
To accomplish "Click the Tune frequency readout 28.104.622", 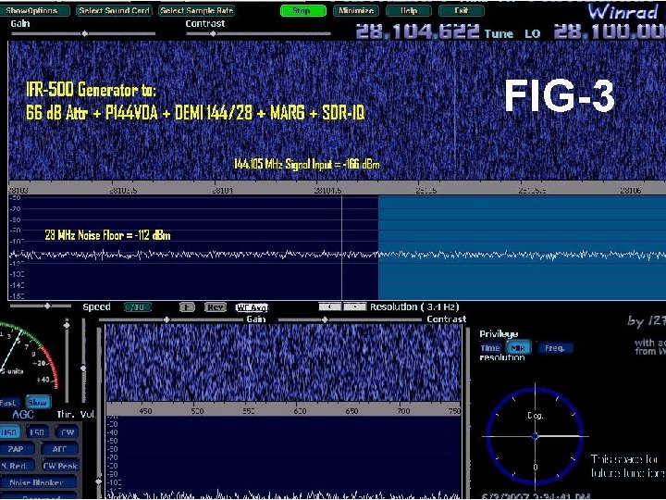I will click(417, 31).
